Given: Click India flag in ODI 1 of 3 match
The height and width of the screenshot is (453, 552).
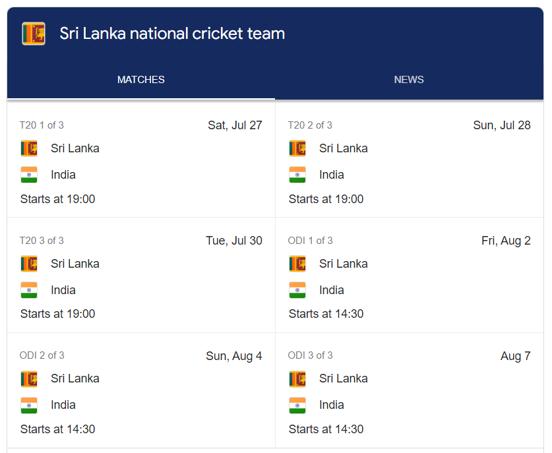Looking at the screenshot, I should pyautogui.click(x=297, y=290).
